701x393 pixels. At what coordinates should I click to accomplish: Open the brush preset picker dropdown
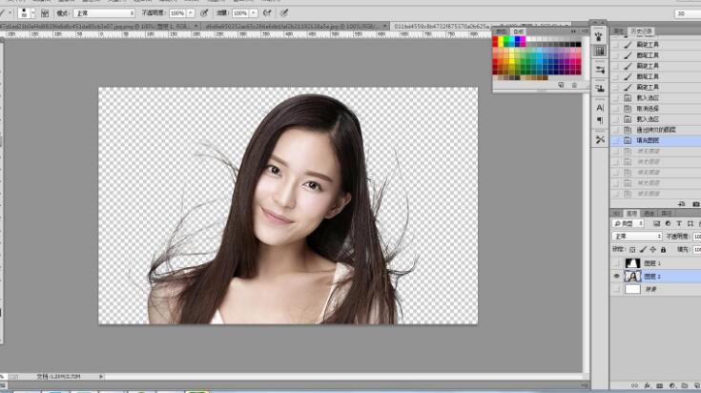32,13
